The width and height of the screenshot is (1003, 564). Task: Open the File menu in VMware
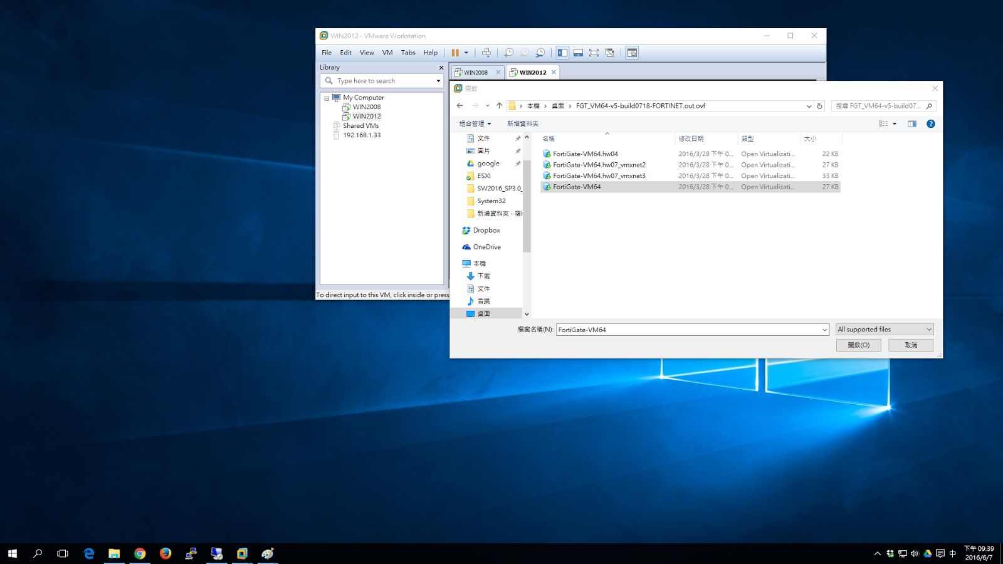tap(327, 53)
